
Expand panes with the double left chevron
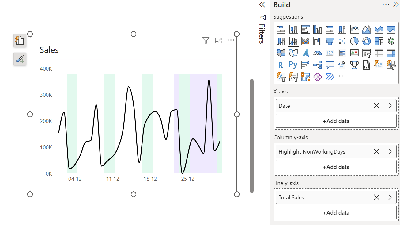[262, 5]
